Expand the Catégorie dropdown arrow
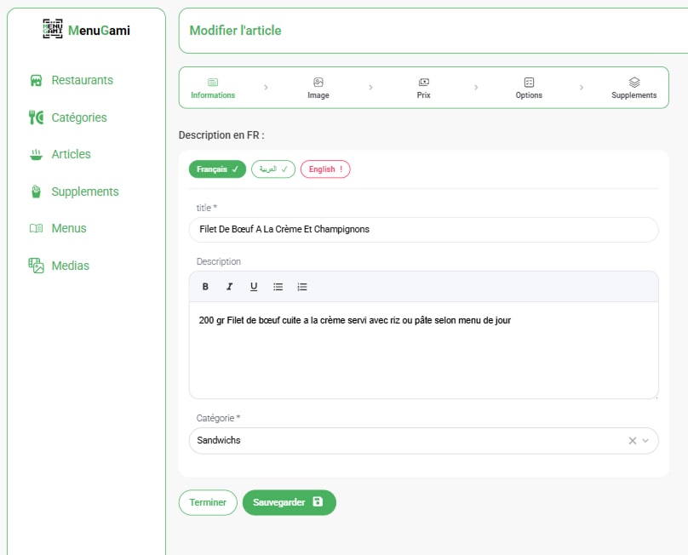The image size is (688, 555). click(x=645, y=441)
